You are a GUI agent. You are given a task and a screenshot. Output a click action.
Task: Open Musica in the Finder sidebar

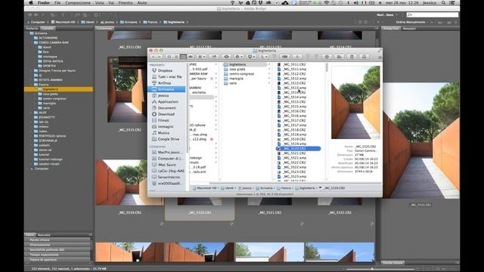pos(163,133)
